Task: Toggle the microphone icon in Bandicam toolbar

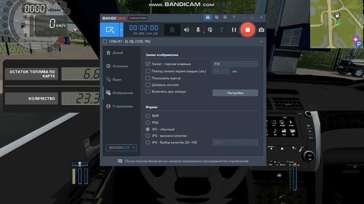Action: (198, 30)
